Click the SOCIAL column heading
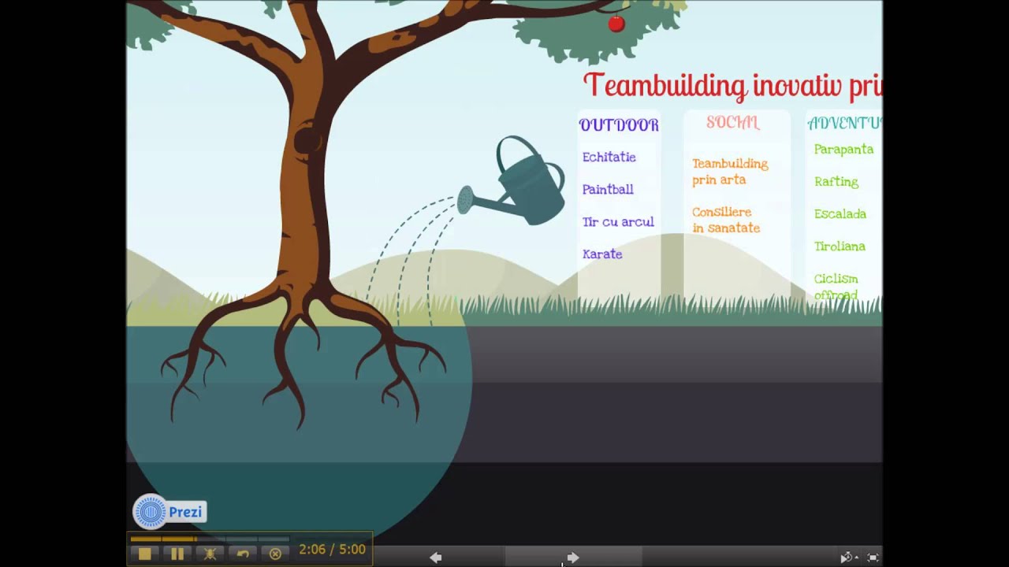This screenshot has height=567, width=1009. coord(733,123)
